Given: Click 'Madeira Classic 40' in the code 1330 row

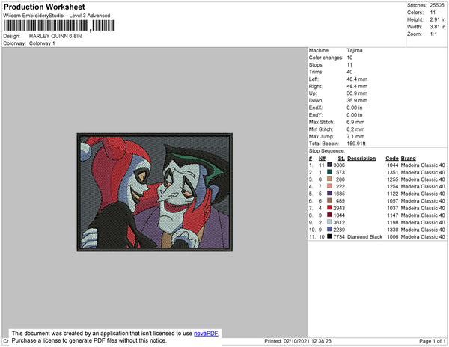Looking at the screenshot, I should (423, 230).
